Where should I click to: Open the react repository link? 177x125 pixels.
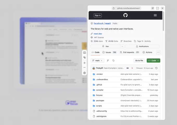(108, 23)
